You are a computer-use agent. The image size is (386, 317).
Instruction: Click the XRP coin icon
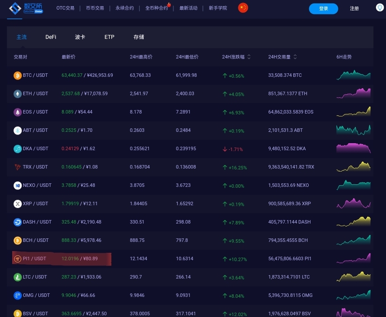[x=17, y=204]
